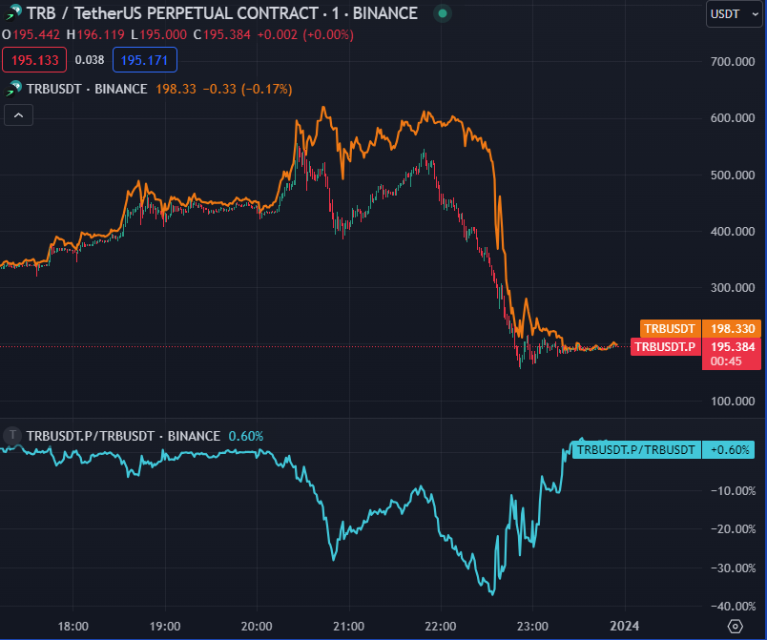Click the close value C195.384
Screen dimensions: 767x640
click(x=222, y=34)
